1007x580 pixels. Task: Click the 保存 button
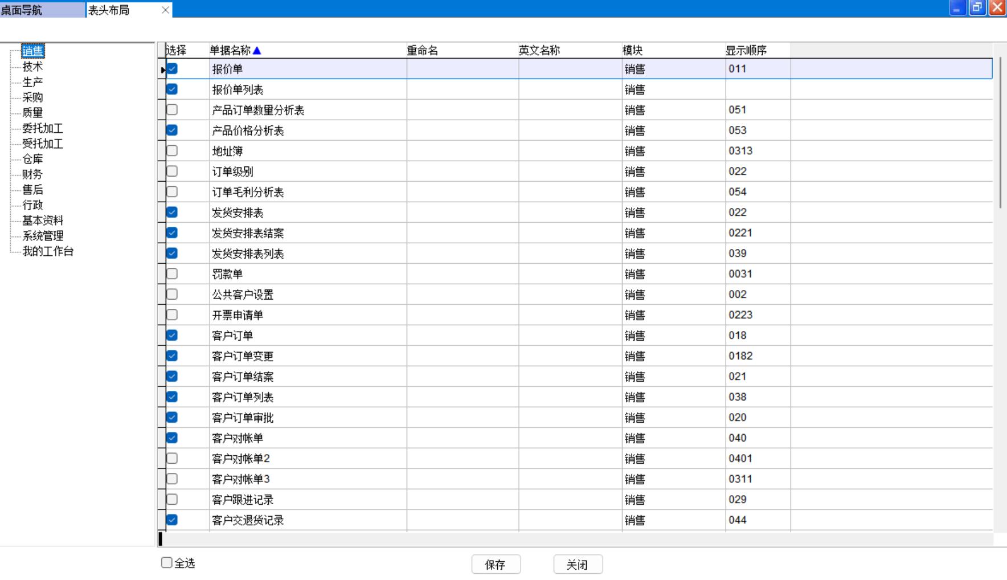coord(496,565)
